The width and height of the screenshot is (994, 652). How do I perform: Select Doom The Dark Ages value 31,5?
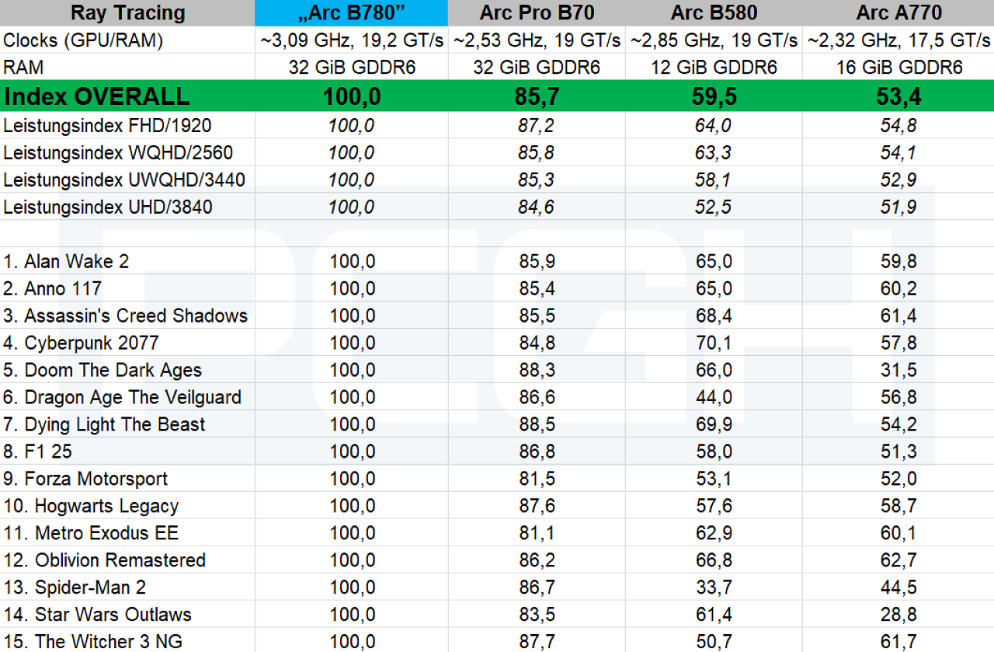point(898,370)
